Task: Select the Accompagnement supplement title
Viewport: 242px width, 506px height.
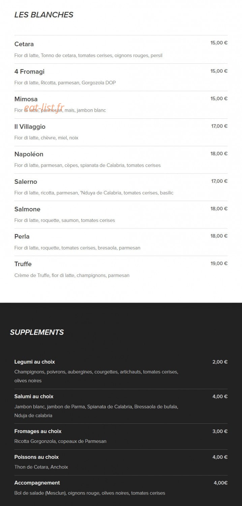Action: [x=37, y=483]
